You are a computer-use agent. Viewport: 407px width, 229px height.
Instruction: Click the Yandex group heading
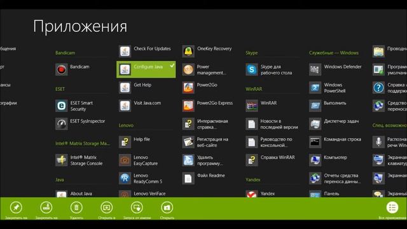click(253, 179)
